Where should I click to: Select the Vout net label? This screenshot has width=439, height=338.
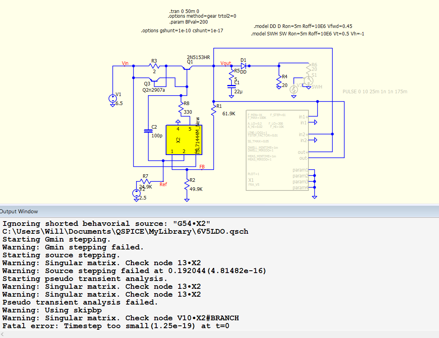point(226,63)
